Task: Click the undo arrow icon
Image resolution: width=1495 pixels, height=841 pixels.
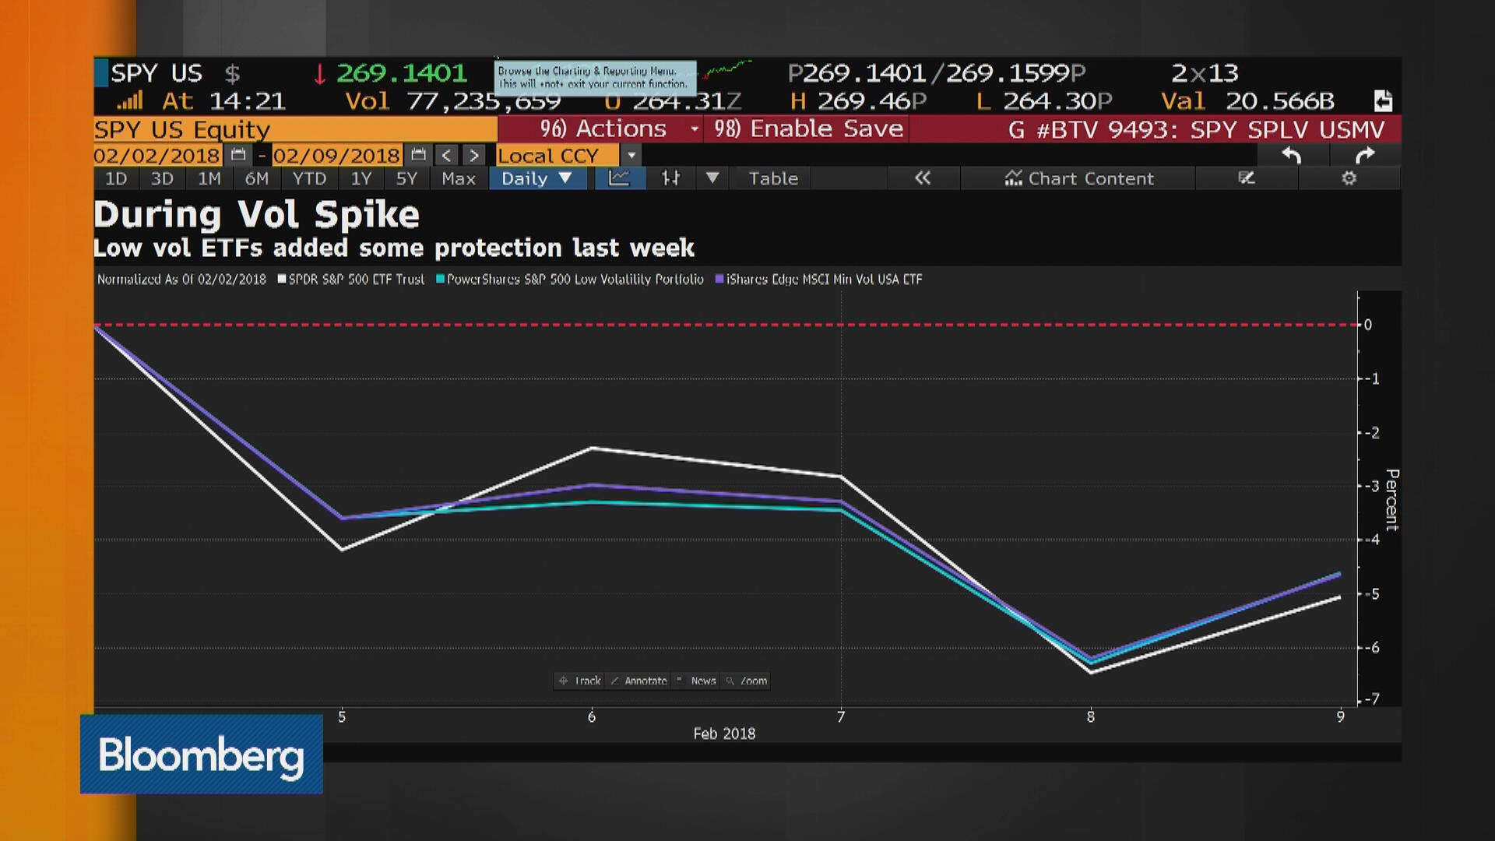Action: point(1290,155)
